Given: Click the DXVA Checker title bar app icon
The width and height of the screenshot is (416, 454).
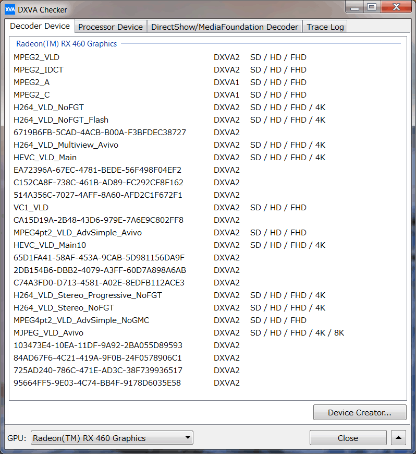Looking at the screenshot, I should [10, 9].
